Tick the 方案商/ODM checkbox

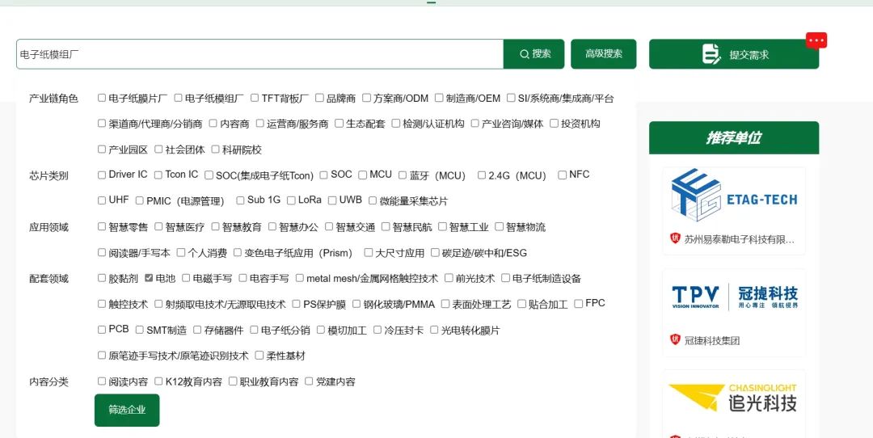point(366,98)
